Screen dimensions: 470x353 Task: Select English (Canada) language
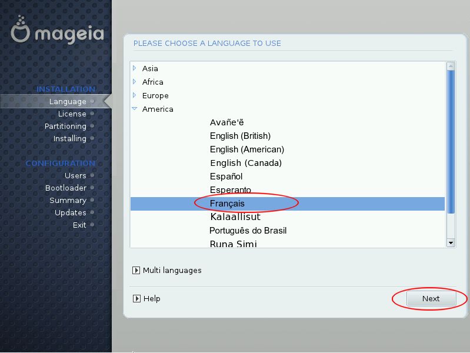[246, 163]
